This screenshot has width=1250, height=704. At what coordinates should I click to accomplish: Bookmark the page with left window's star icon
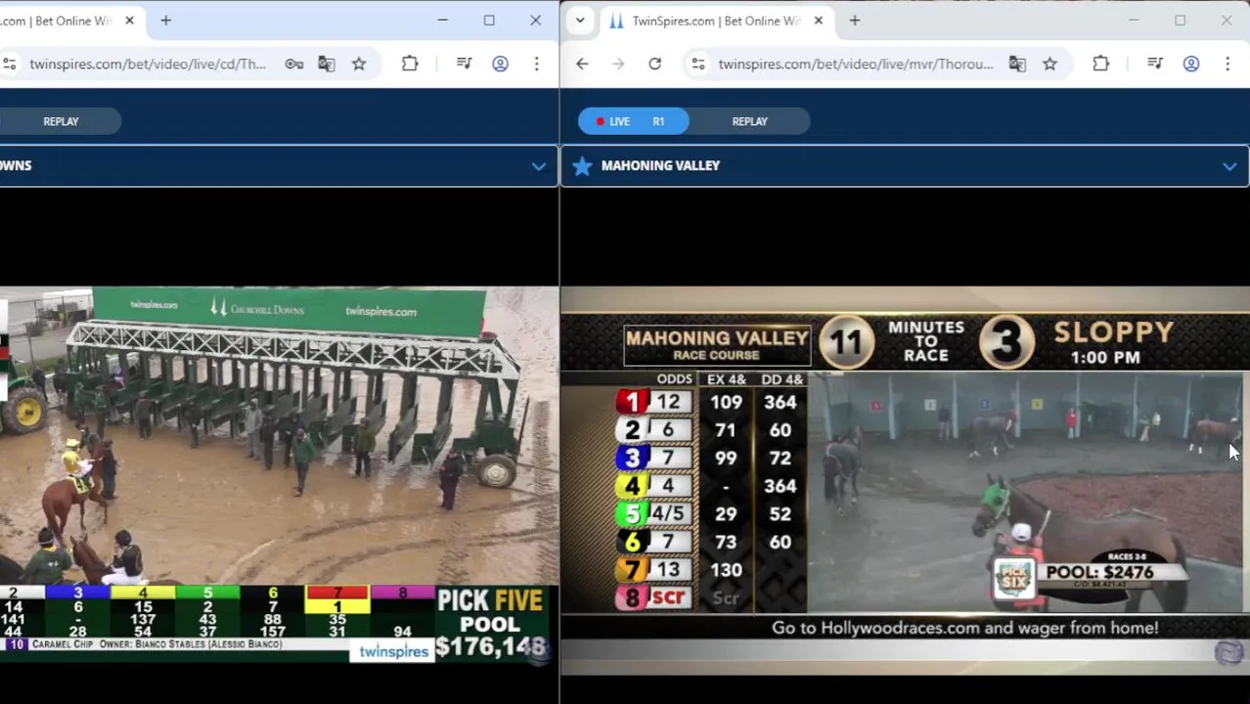[359, 65]
